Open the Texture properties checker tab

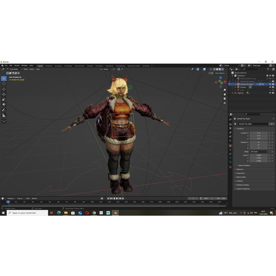pyautogui.click(x=230, y=167)
